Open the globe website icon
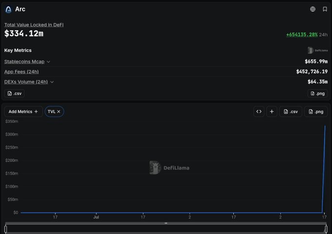Image resolution: width=332 pixels, height=234 pixels. tap(312, 9)
